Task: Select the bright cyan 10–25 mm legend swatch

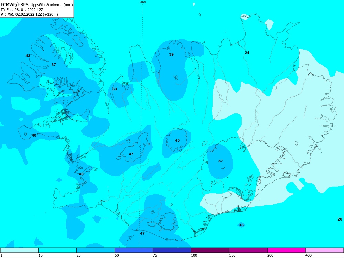Action: pyautogui.click(x=57, y=250)
